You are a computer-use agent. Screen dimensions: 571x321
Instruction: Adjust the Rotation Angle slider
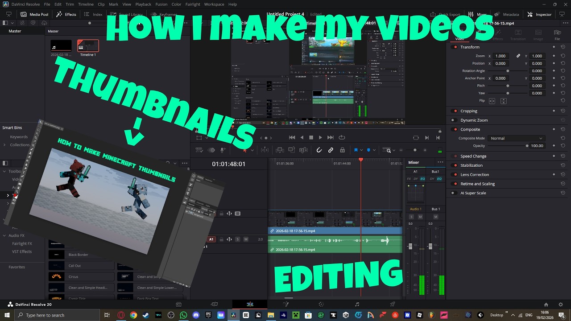508,71
